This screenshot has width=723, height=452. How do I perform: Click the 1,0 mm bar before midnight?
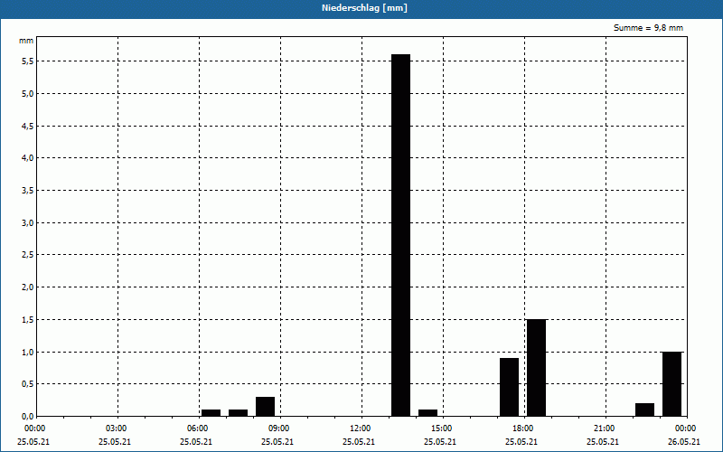671,383
